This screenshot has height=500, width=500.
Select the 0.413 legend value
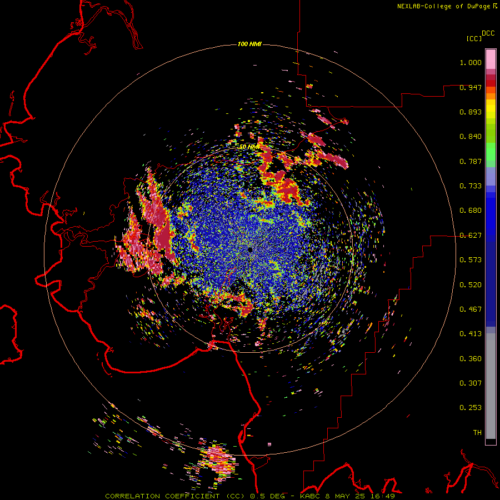471,334
